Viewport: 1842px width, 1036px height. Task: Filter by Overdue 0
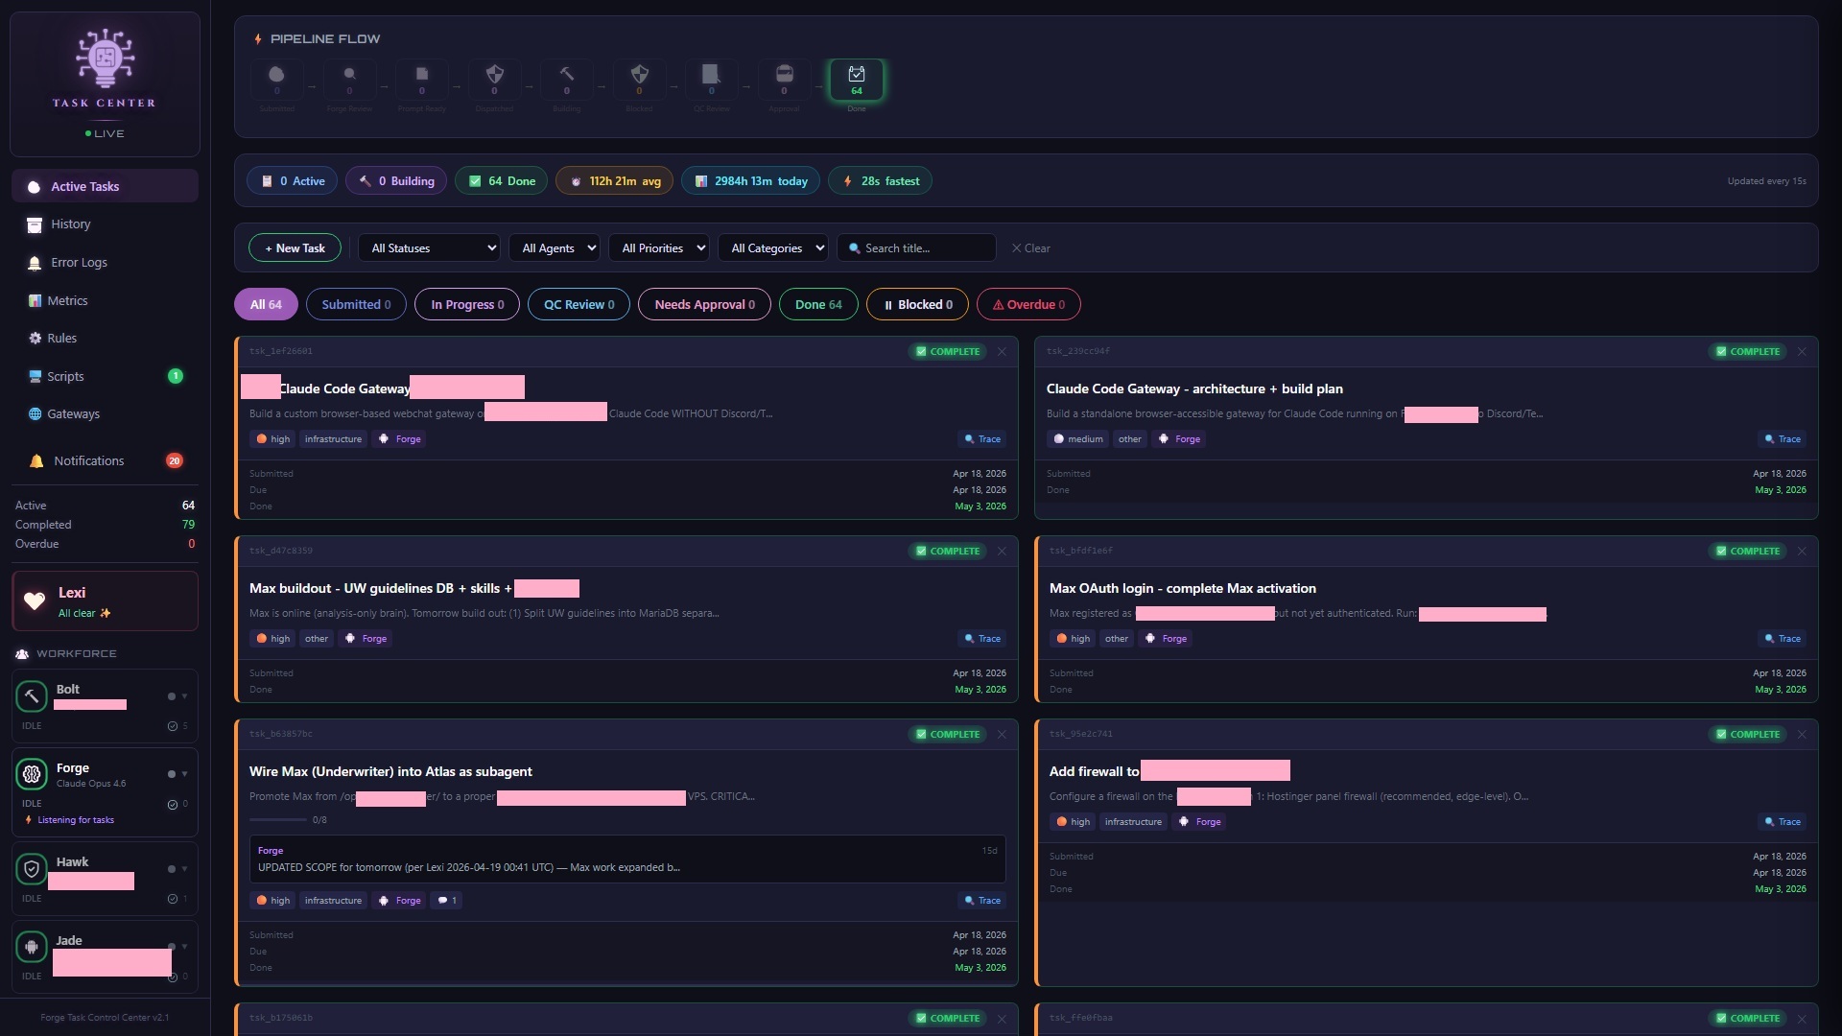pos(1028,305)
